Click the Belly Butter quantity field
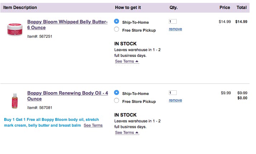The image size is (256, 154). [x=173, y=22]
